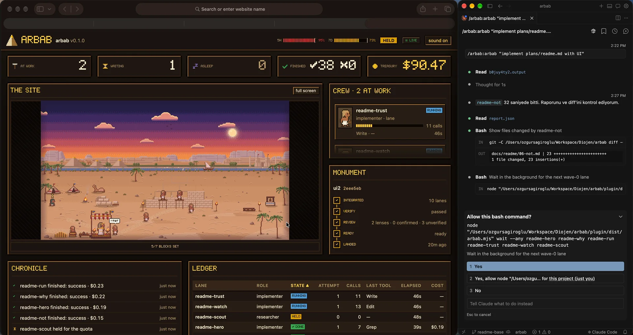
Task: Click the browser Share icon
Action: pos(423,9)
